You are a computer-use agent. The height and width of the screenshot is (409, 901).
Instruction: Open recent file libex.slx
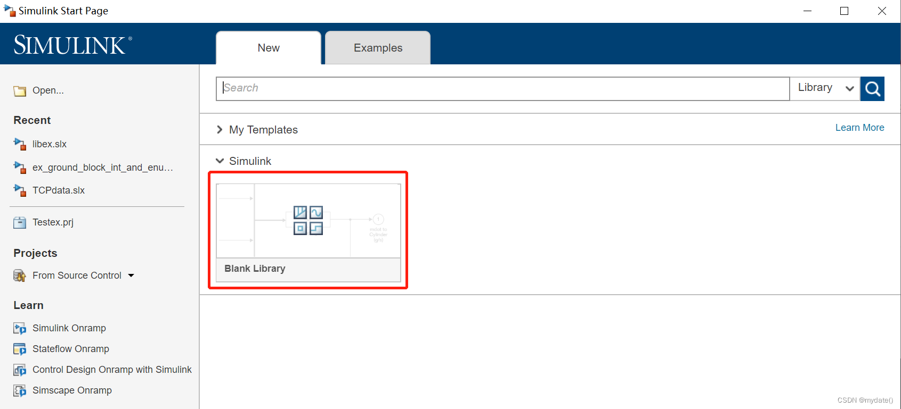tap(50, 144)
